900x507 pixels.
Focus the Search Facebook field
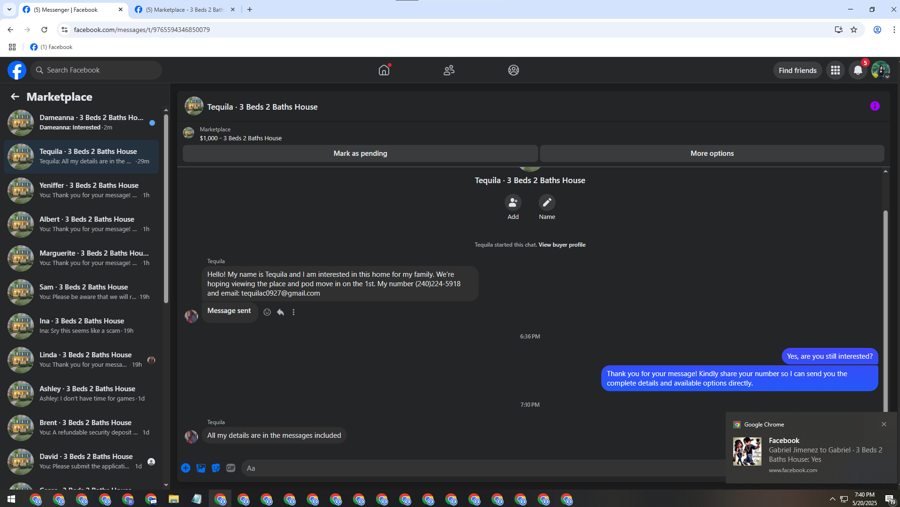pyautogui.click(x=96, y=70)
